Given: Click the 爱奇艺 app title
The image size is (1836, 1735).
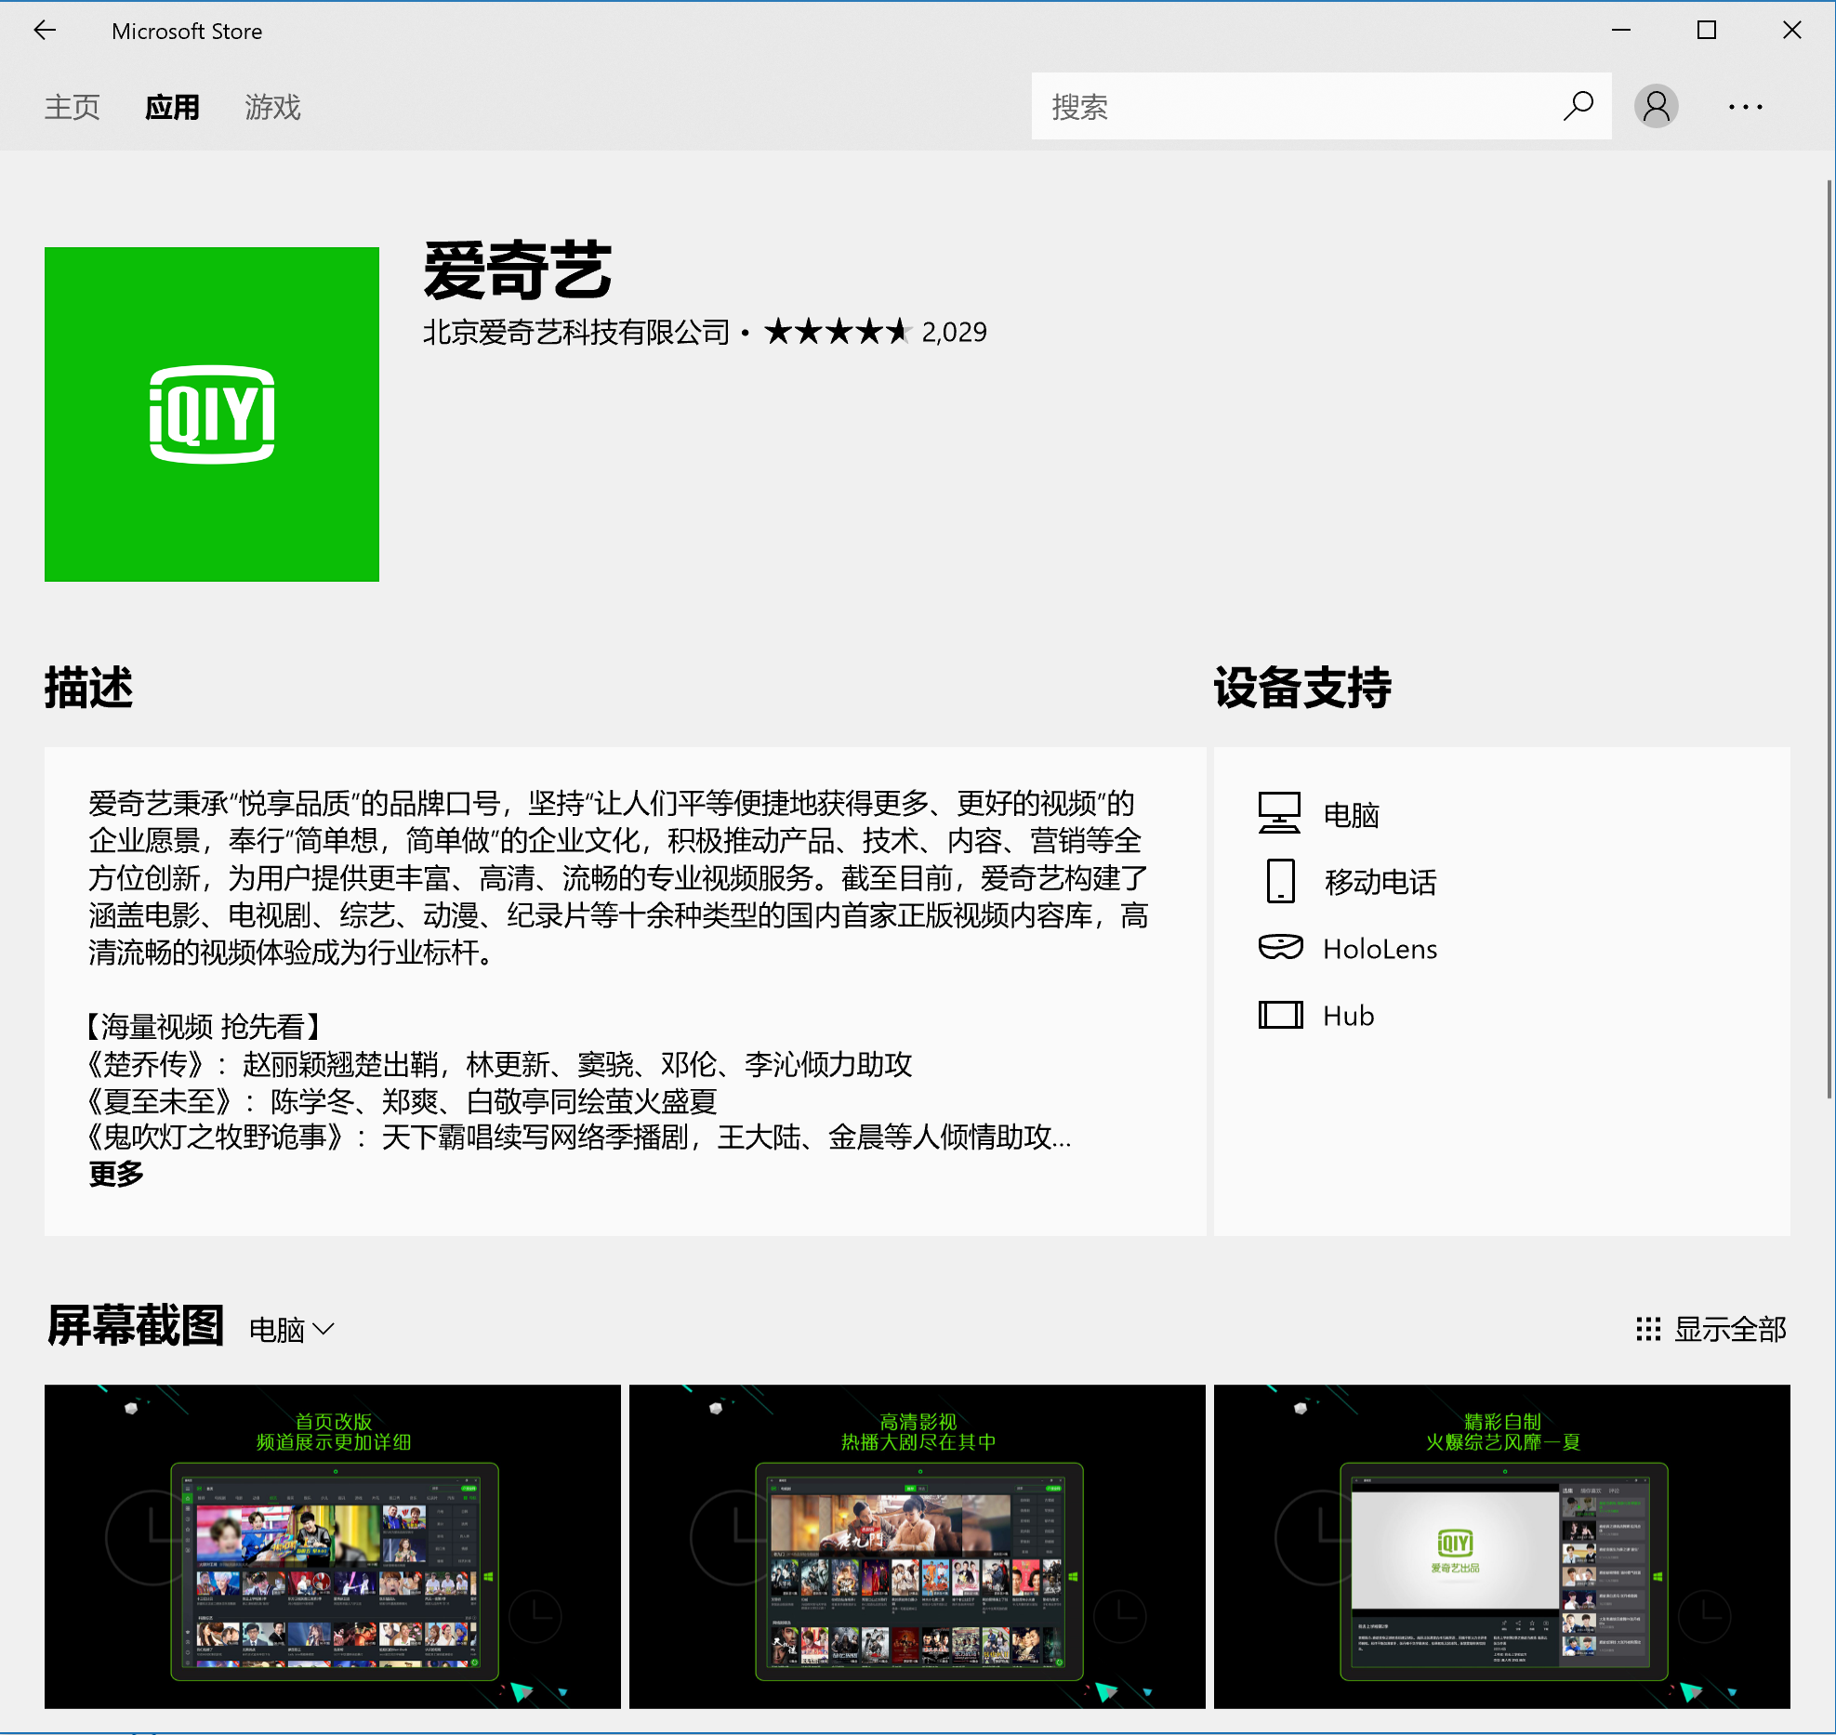Looking at the screenshot, I should 518,270.
